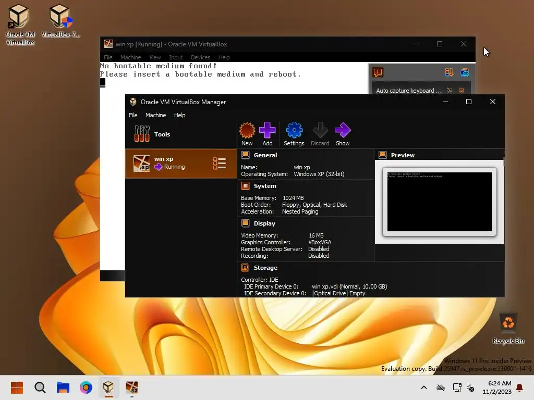Click the blue notification icon in VM window

pos(465,72)
